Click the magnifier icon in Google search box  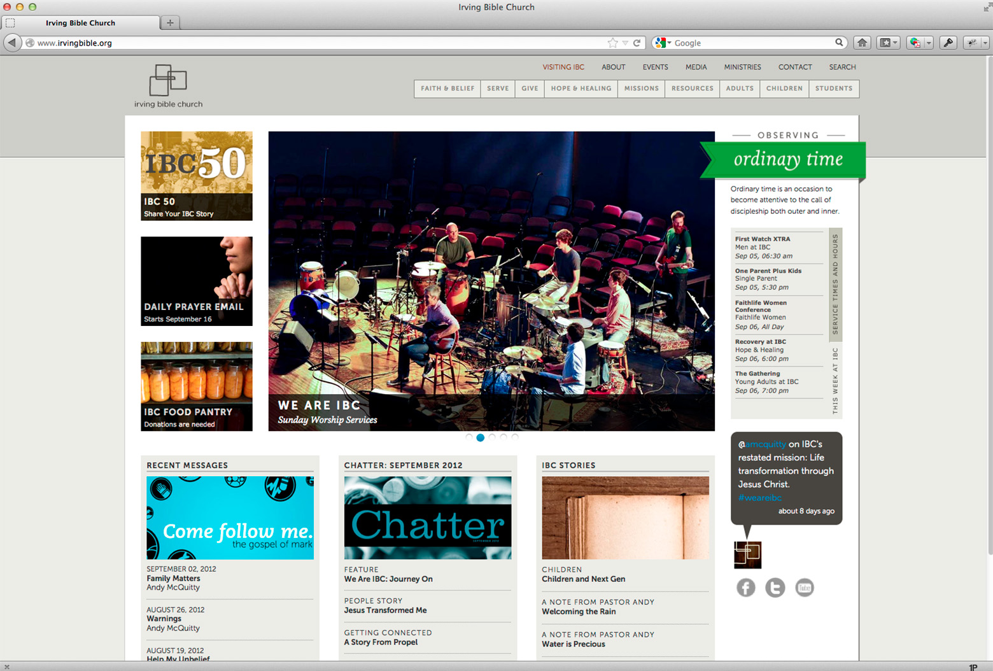[839, 43]
